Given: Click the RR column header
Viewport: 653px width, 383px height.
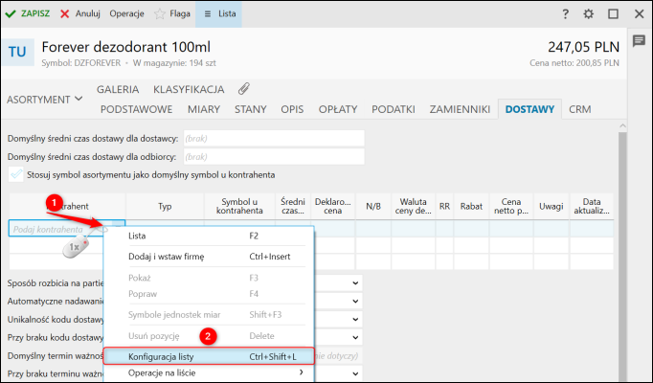Looking at the screenshot, I should pos(444,206).
